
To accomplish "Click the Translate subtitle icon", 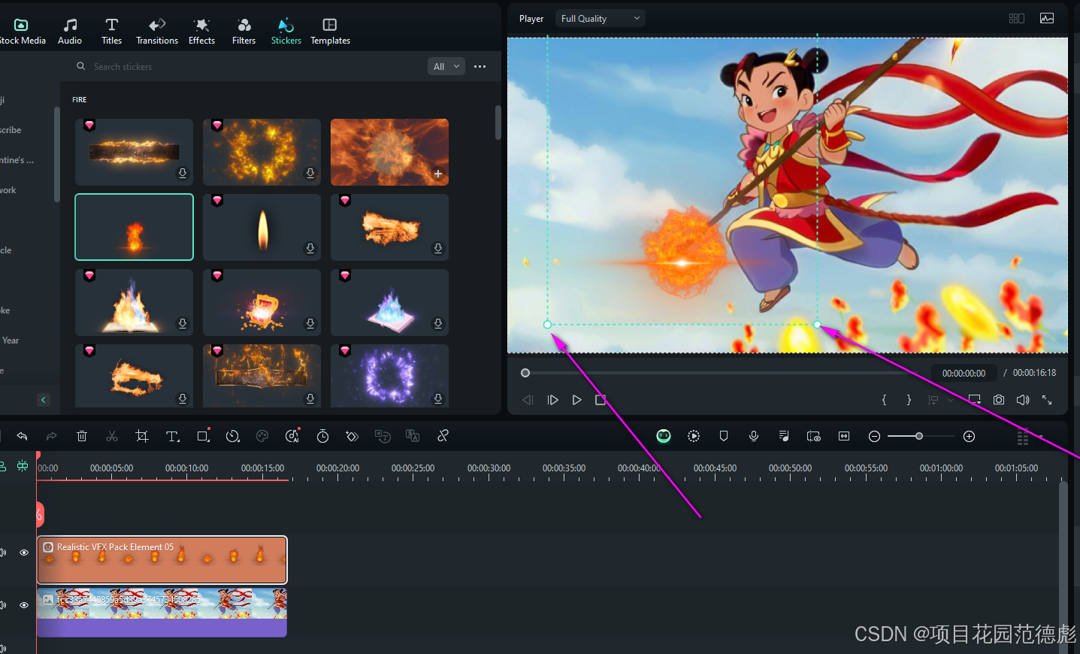I will pyautogui.click(x=413, y=436).
